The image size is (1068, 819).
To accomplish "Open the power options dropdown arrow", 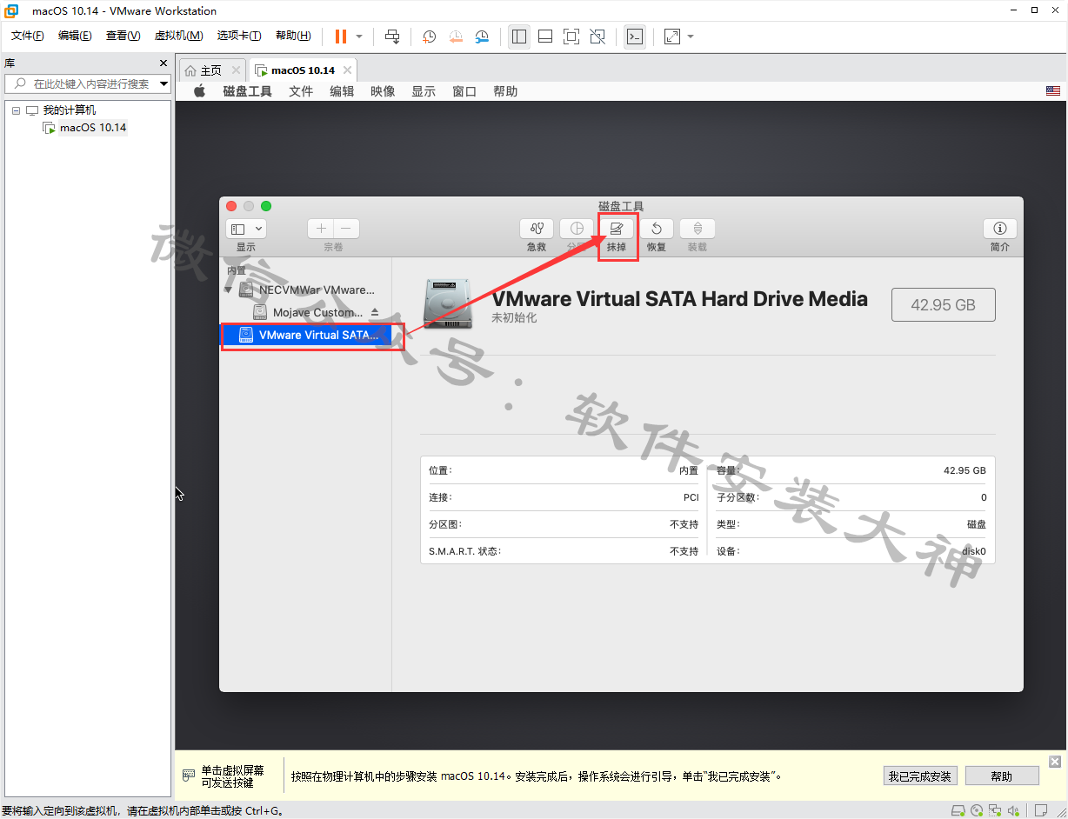I will tap(359, 37).
